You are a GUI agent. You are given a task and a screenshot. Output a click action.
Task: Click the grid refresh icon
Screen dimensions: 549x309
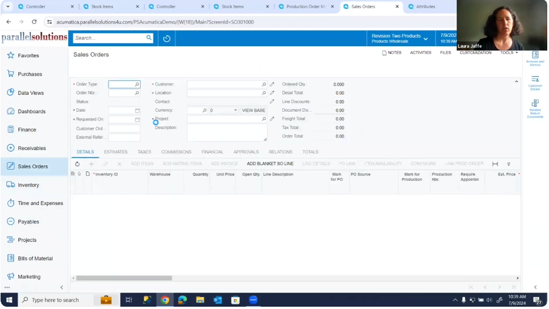77,164
